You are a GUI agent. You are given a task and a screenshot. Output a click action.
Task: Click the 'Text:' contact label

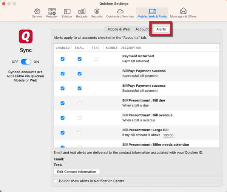pos(58,165)
